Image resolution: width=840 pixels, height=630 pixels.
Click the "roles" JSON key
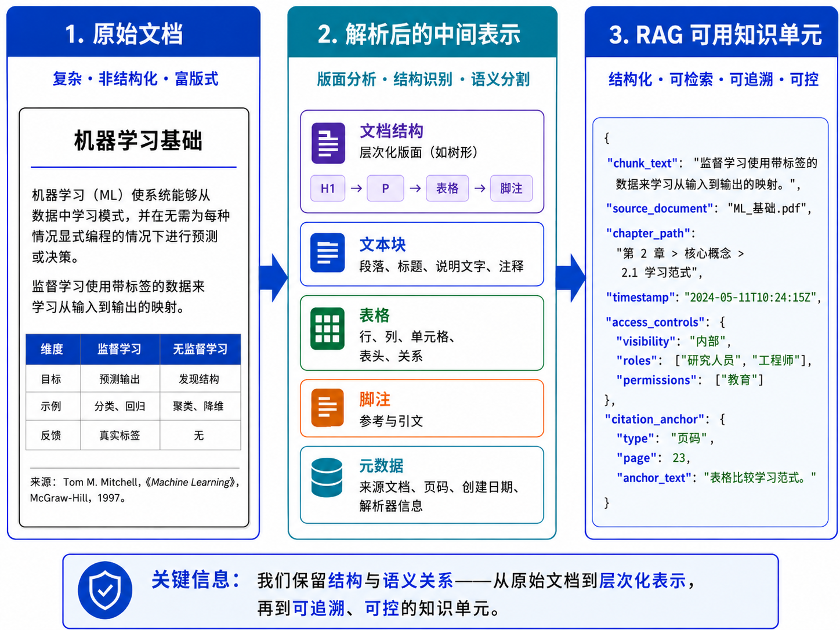(636, 360)
